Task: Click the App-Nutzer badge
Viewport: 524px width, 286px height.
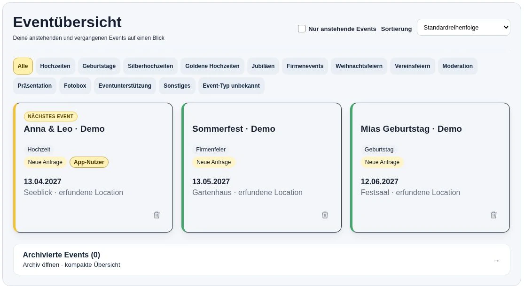Action: (x=89, y=162)
